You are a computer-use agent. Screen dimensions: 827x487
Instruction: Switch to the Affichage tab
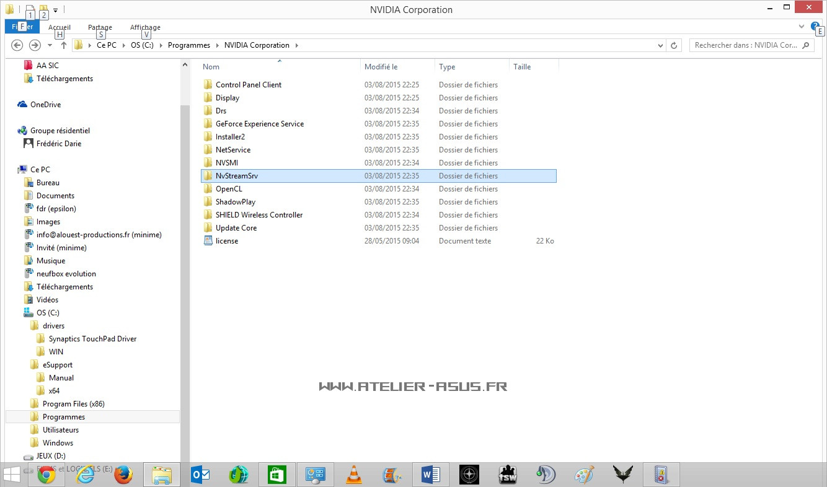[145, 27]
